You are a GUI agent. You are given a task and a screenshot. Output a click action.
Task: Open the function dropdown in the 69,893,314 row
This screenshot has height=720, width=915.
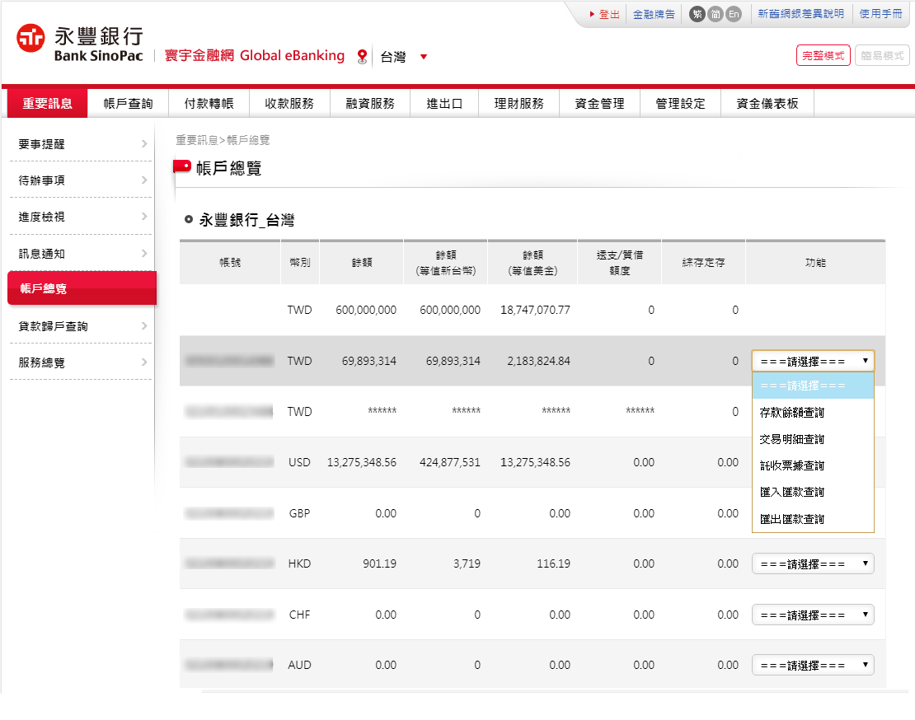(x=813, y=361)
